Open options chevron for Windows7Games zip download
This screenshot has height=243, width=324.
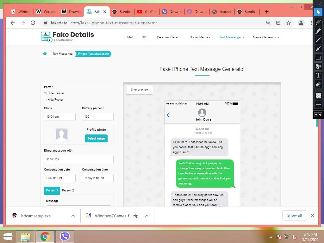click(147, 216)
